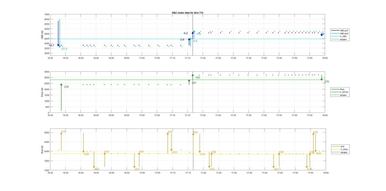This screenshot has height=191, width=386.
Task: Click the '16:45' tick under the Pitch plot
Action: click(96, 115)
